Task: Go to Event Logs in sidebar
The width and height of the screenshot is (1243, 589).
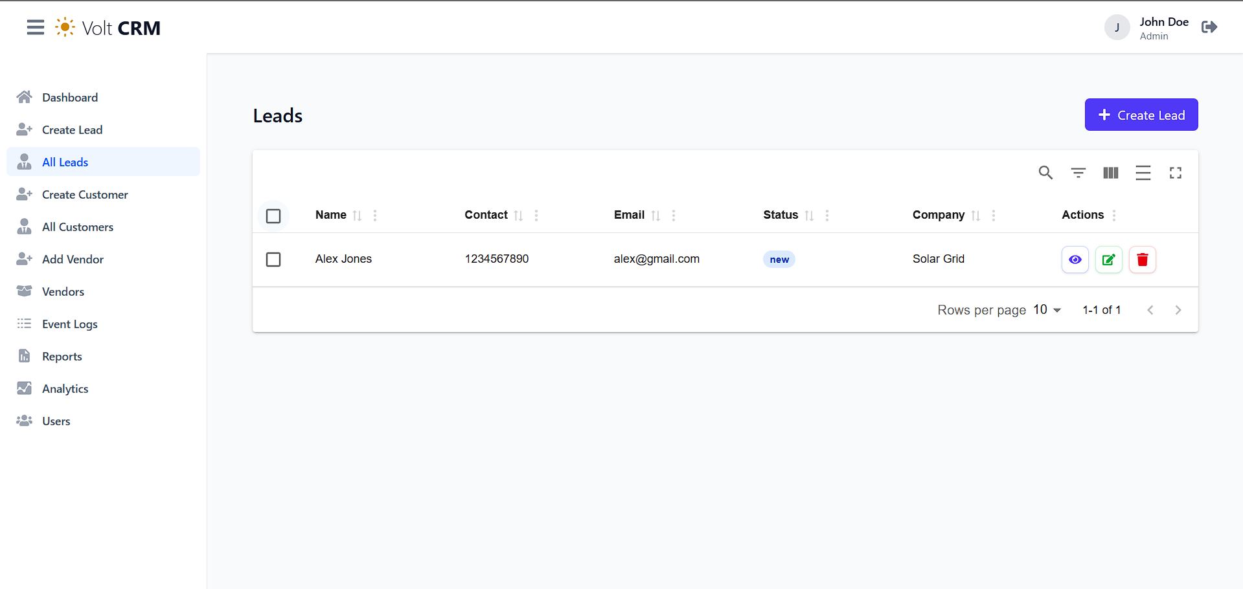Action: 69,324
